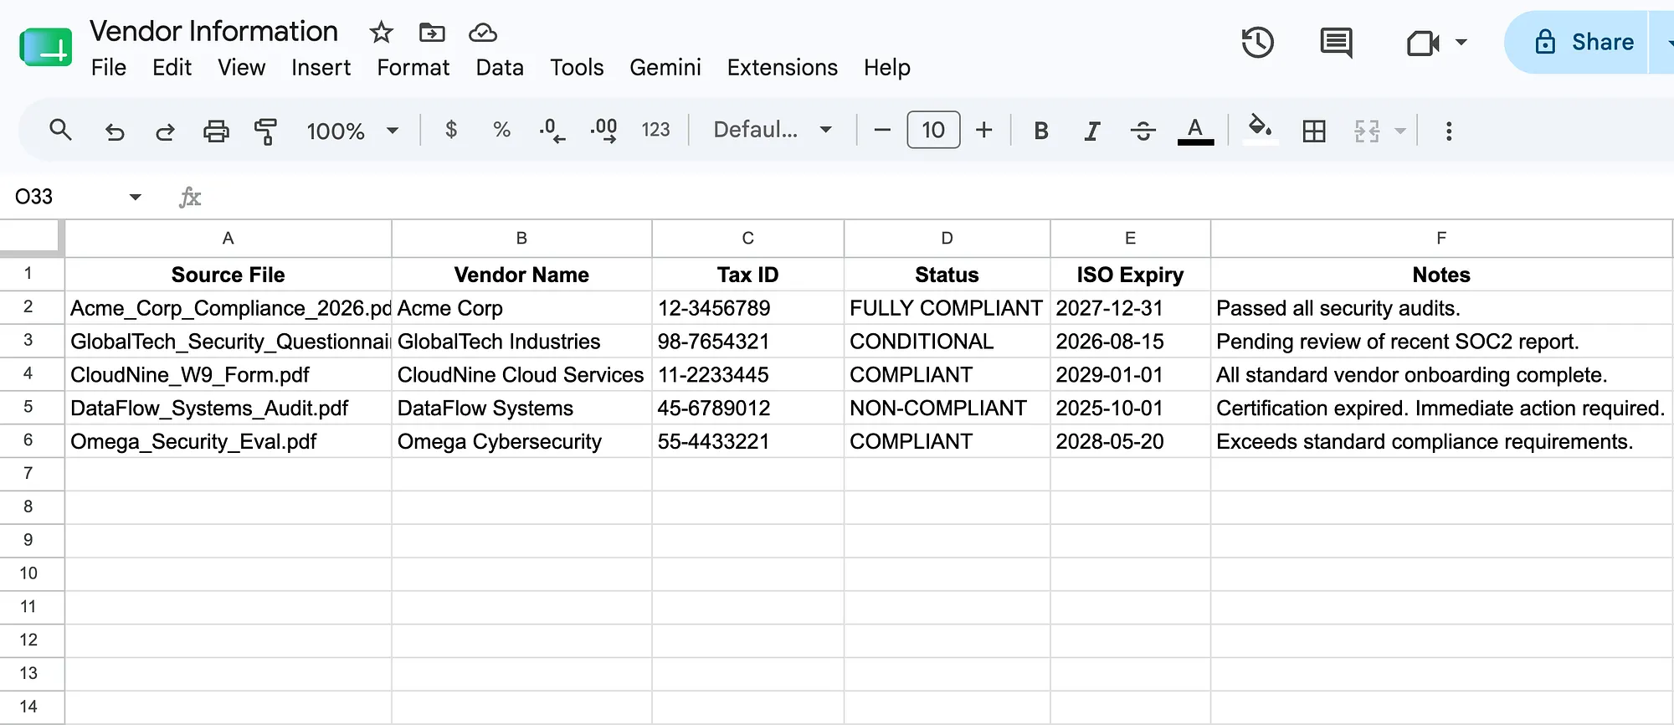Screen dimensions: 1674x725
Task: Format as percent
Action: [x=501, y=130]
